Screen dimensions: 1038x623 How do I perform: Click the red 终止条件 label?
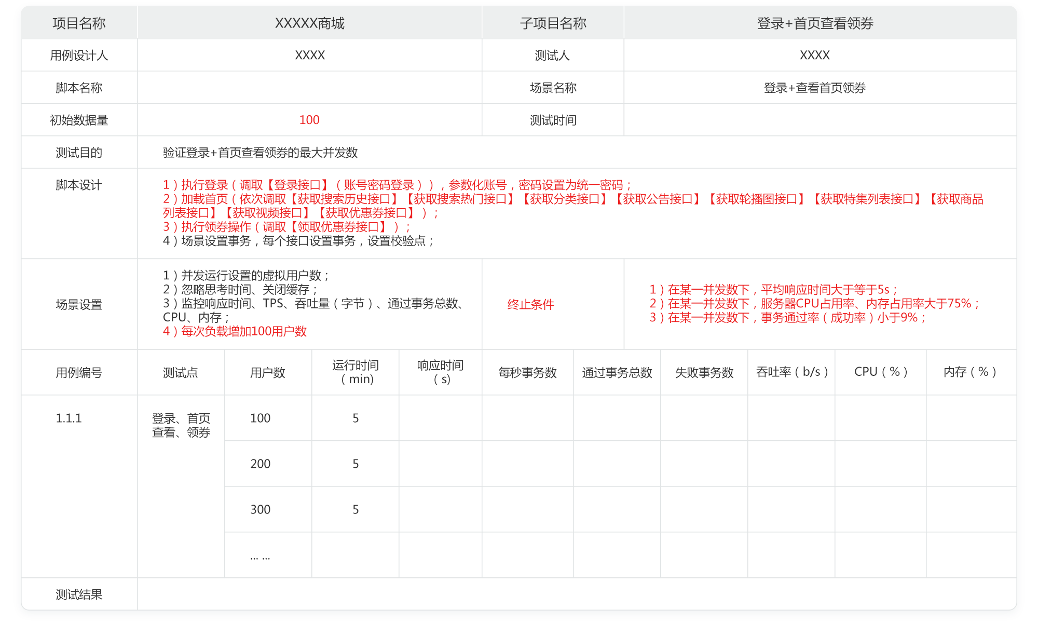[x=530, y=304]
